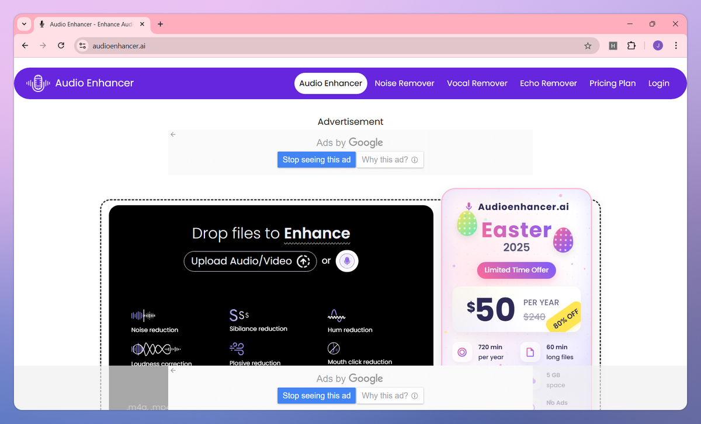Screen dimensions: 701x424
Task: Click the upload arrow icon in Upload Audio/Video
Action: click(x=303, y=261)
